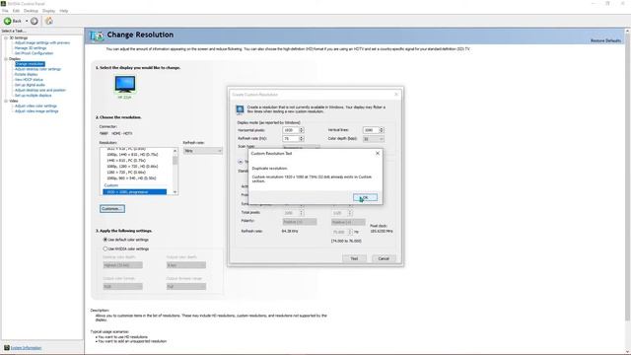The width and height of the screenshot is (631, 355).
Task: Collapse the 3D Settings tree node
Action: (6, 37)
